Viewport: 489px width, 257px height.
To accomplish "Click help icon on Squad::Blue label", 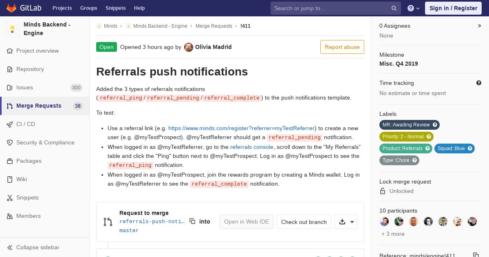I will click(x=470, y=148).
